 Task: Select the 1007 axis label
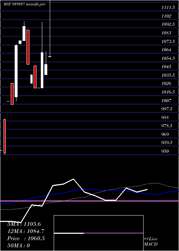pos(166,100)
